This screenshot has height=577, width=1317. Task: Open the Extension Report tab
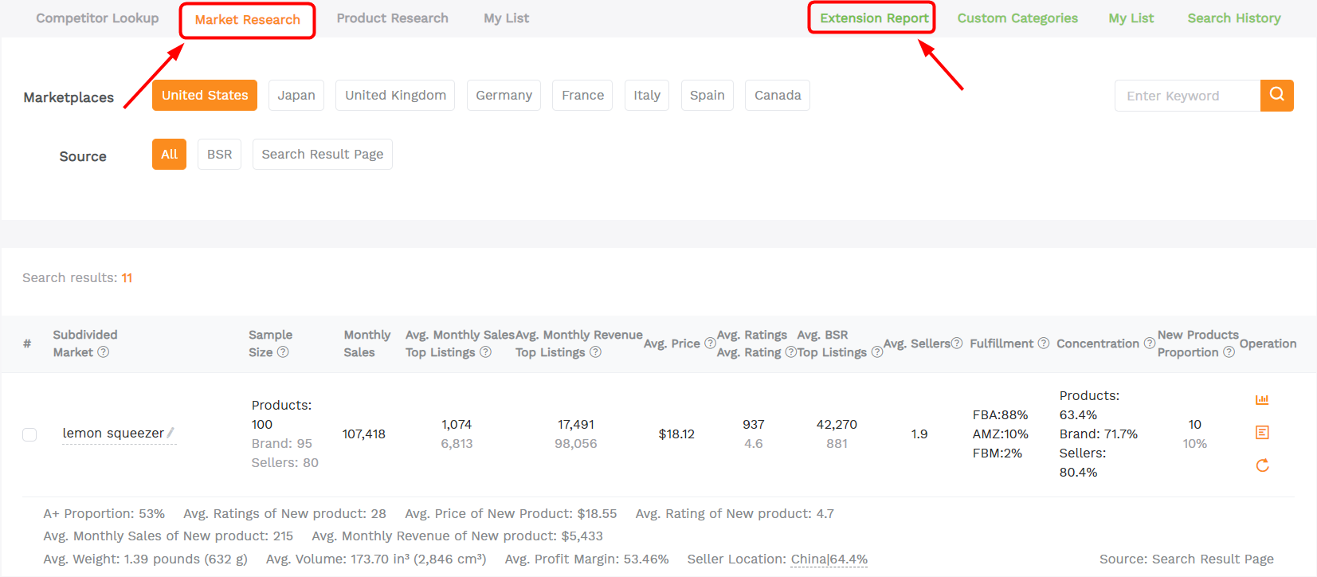(x=873, y=18)
